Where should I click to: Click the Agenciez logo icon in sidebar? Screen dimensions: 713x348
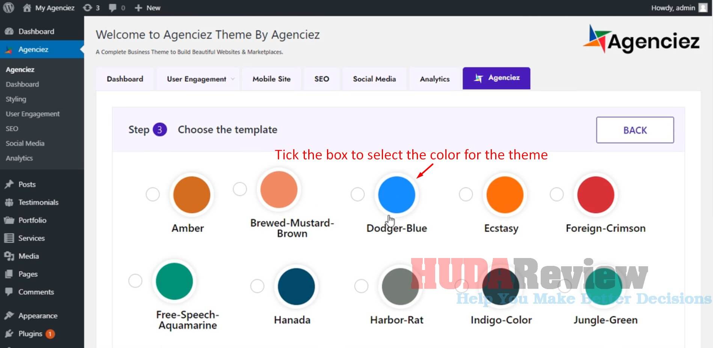click(x=9, y=49)
